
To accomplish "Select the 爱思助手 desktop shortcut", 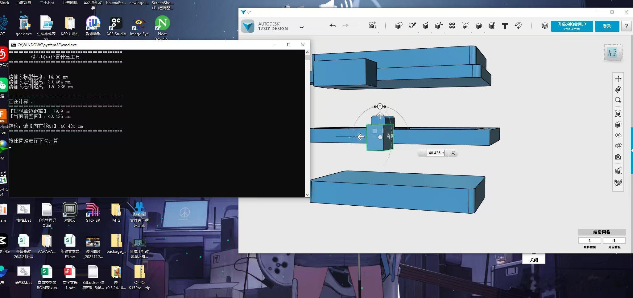I will (x=93, y=26).
